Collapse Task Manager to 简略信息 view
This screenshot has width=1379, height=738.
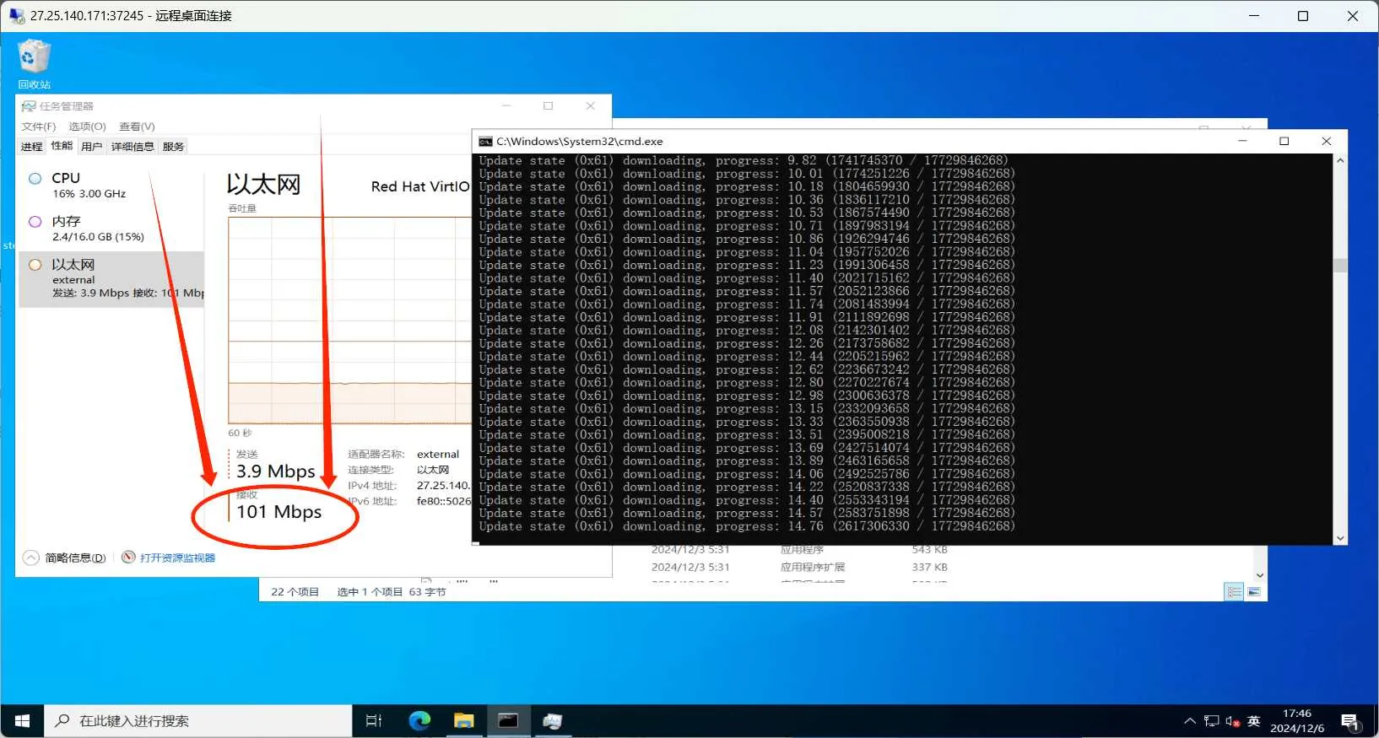pos(66,558)
